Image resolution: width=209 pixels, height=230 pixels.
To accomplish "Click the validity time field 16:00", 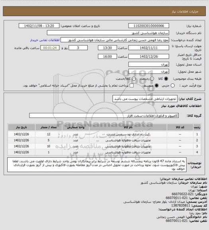I will coord(107,56).
